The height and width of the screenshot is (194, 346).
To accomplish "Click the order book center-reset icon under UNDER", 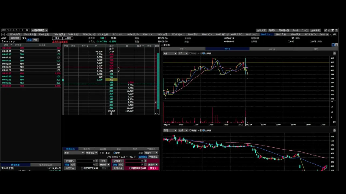I will 111,114.
